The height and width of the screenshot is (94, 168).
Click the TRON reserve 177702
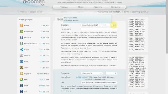pos(42,86)
